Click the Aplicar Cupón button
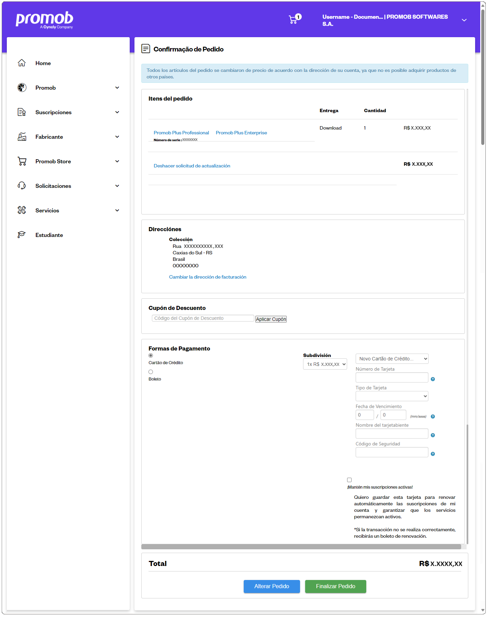The width and height of the screenshot is (499, 625). pyautogui.click(x=271, y=319)
